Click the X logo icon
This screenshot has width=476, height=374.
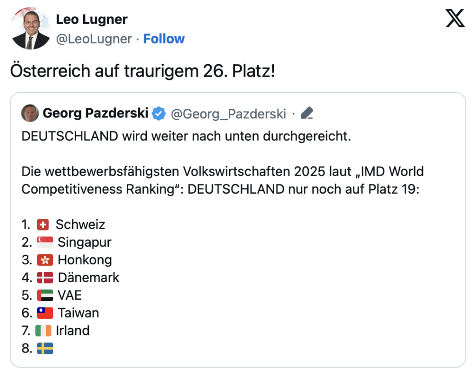tap(455, 18)
